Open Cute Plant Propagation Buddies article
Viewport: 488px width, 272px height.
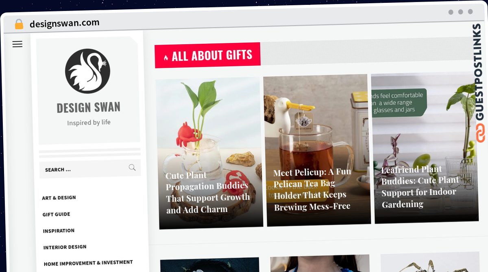tap(208, 193)
